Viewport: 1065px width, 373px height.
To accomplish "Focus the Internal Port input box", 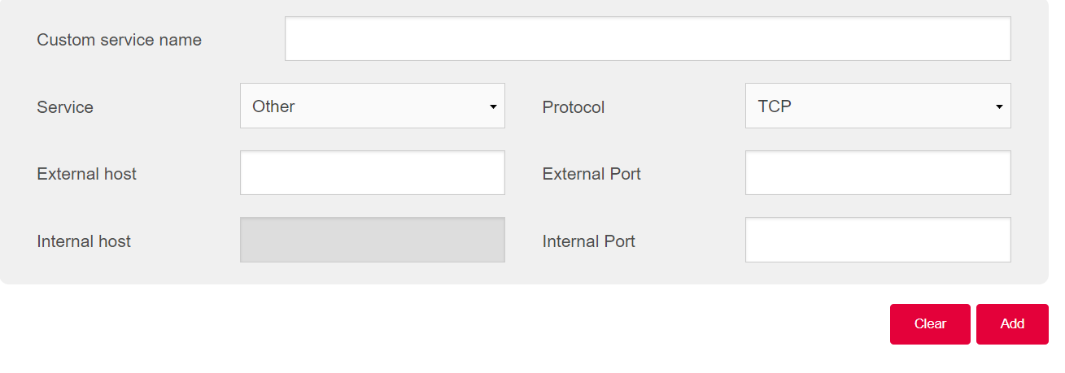I will coord(877,240).
